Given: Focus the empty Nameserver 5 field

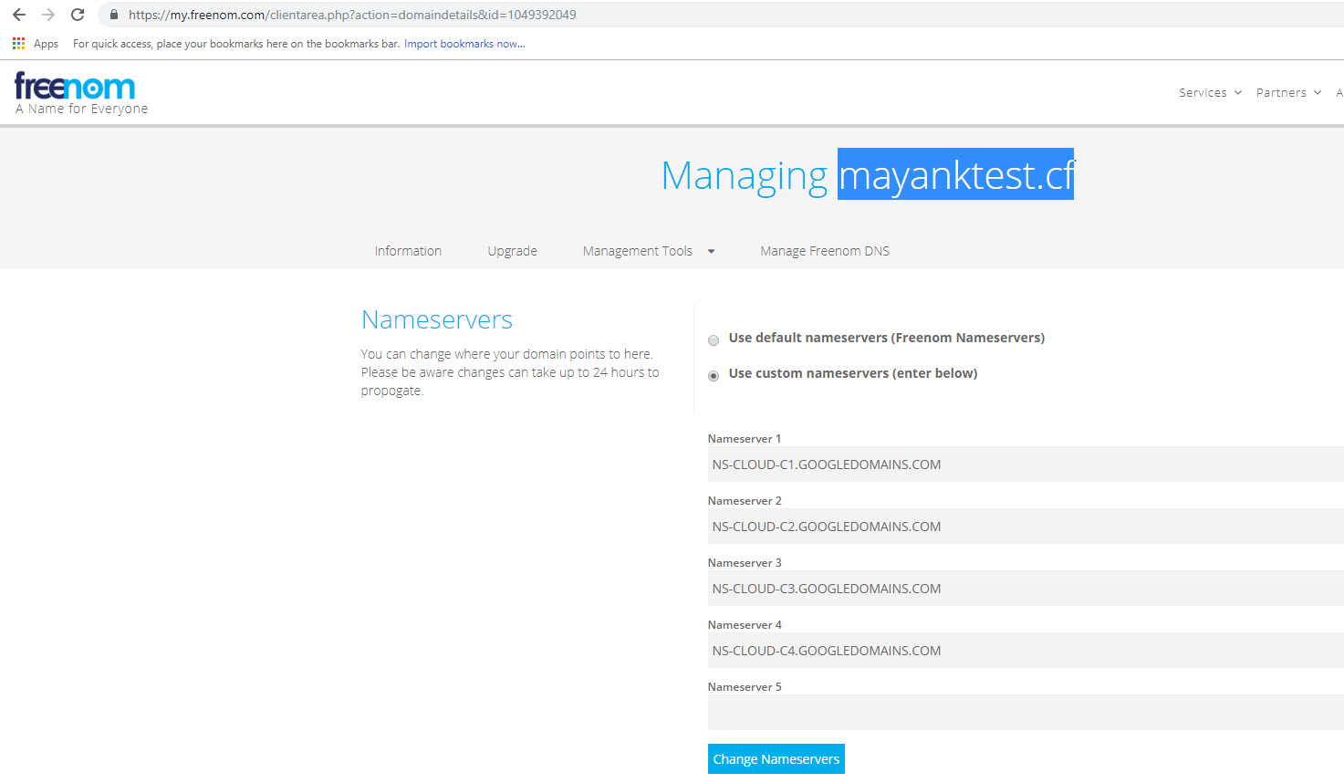Looking at the screenshot, I should 1022,713.
